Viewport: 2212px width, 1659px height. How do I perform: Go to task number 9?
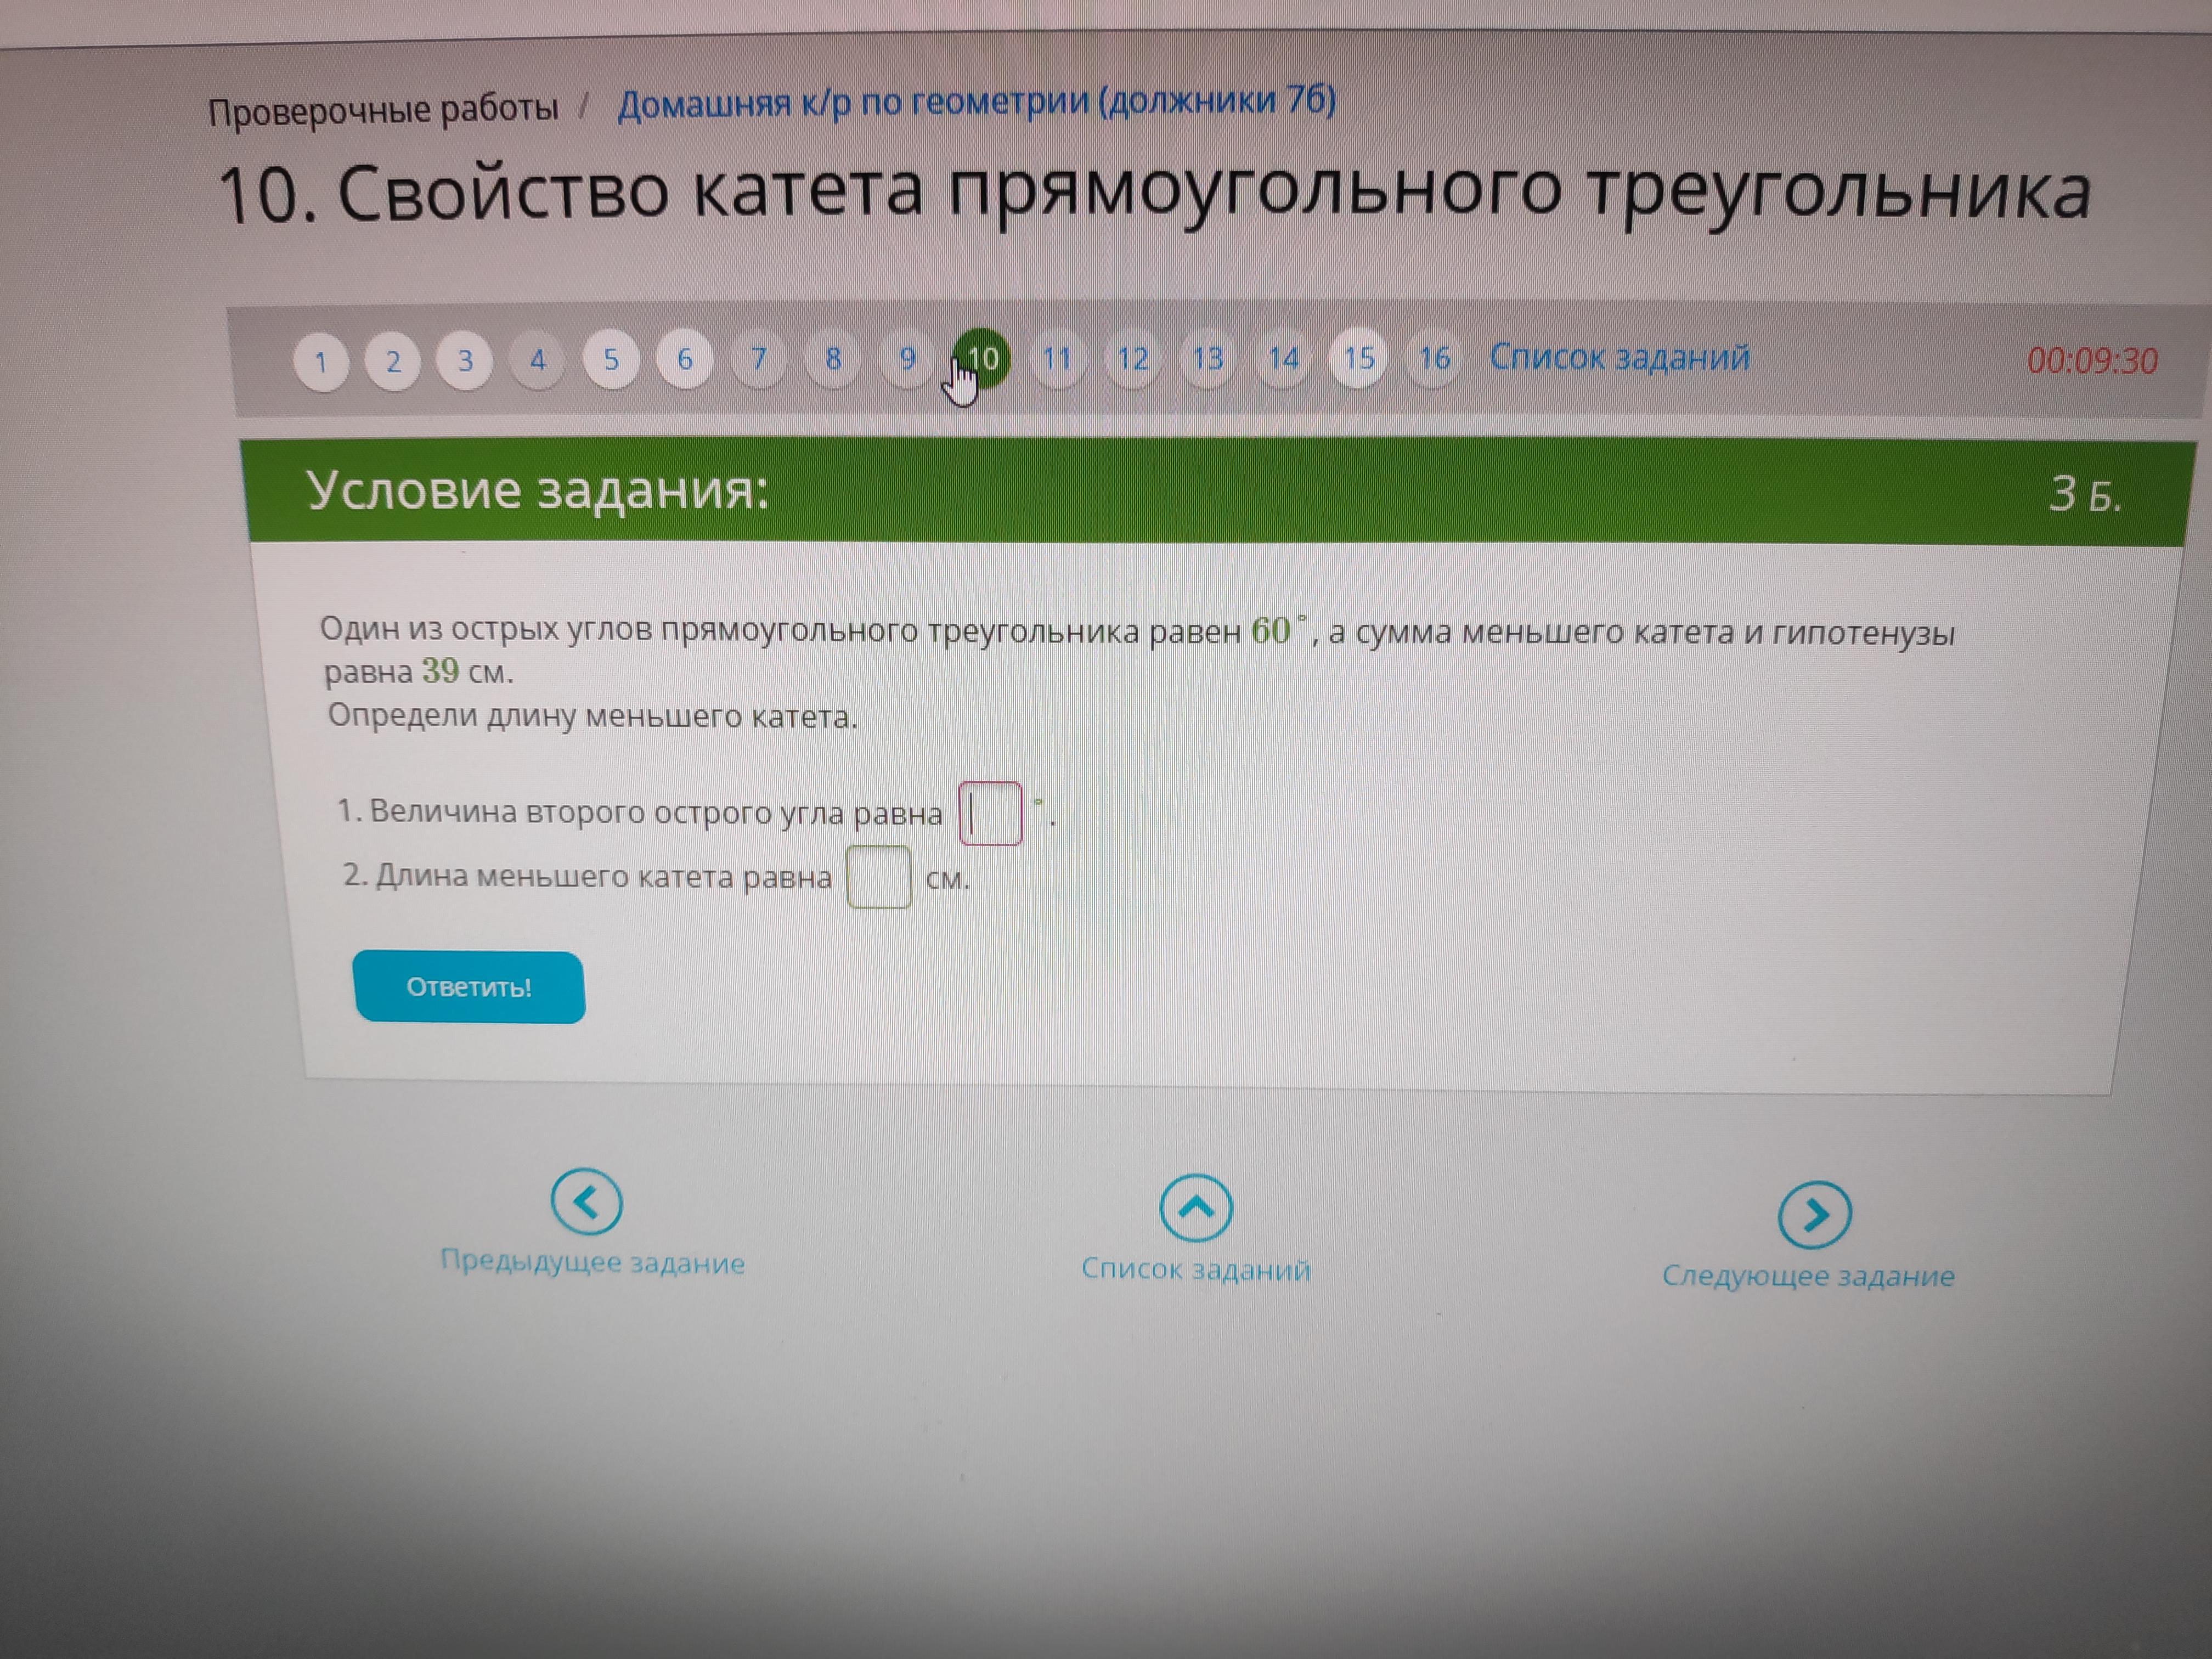[x=908, y=358]
